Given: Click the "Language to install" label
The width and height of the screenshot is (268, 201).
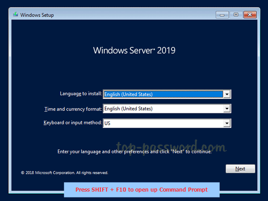Looking at the screenshot, I should 81,94.
